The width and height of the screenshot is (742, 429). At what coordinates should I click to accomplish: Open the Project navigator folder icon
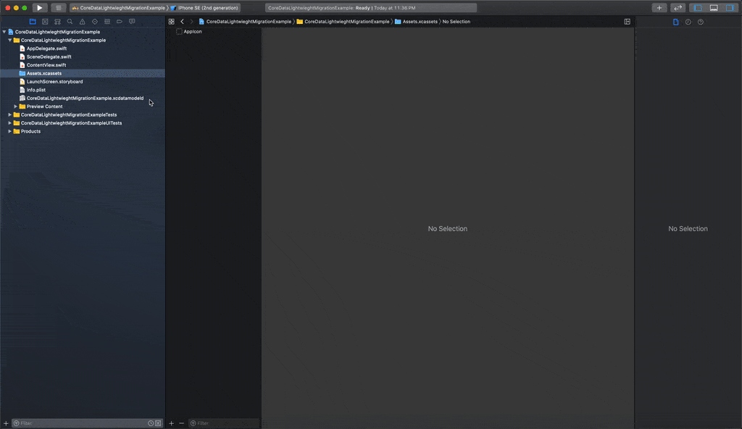click(33, 21)
